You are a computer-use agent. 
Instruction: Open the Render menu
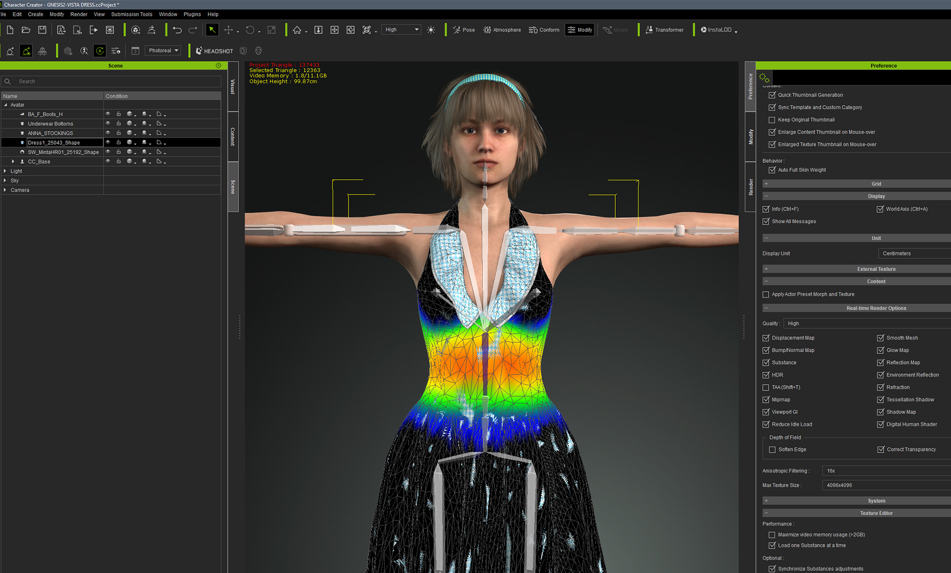tap(79, 14)
